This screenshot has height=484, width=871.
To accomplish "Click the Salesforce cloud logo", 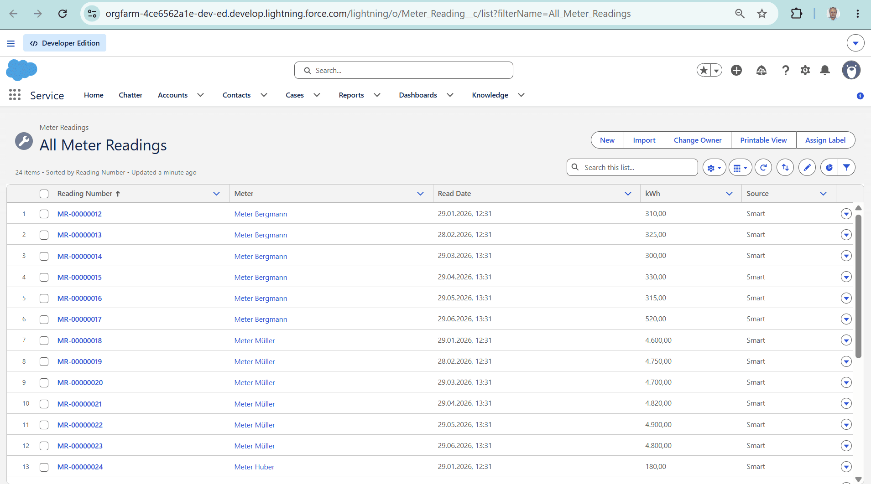I will (x=21, y=70).
